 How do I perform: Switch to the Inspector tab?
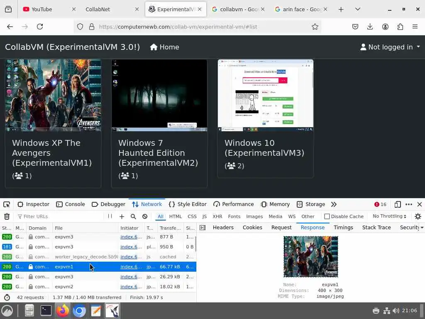coord(33,204)
